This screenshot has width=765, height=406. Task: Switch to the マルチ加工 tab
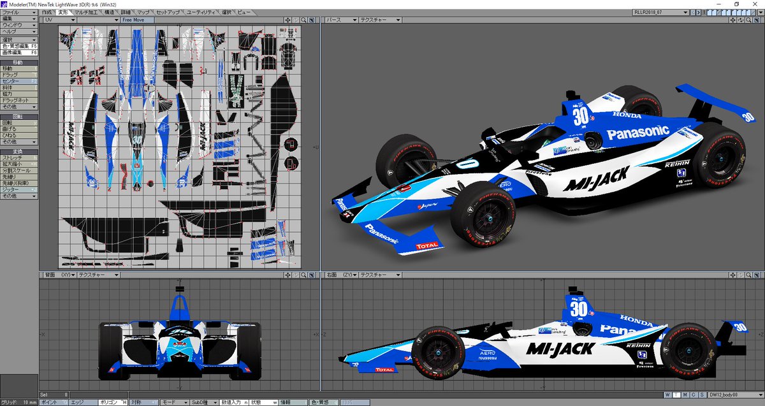coord(85,12)
